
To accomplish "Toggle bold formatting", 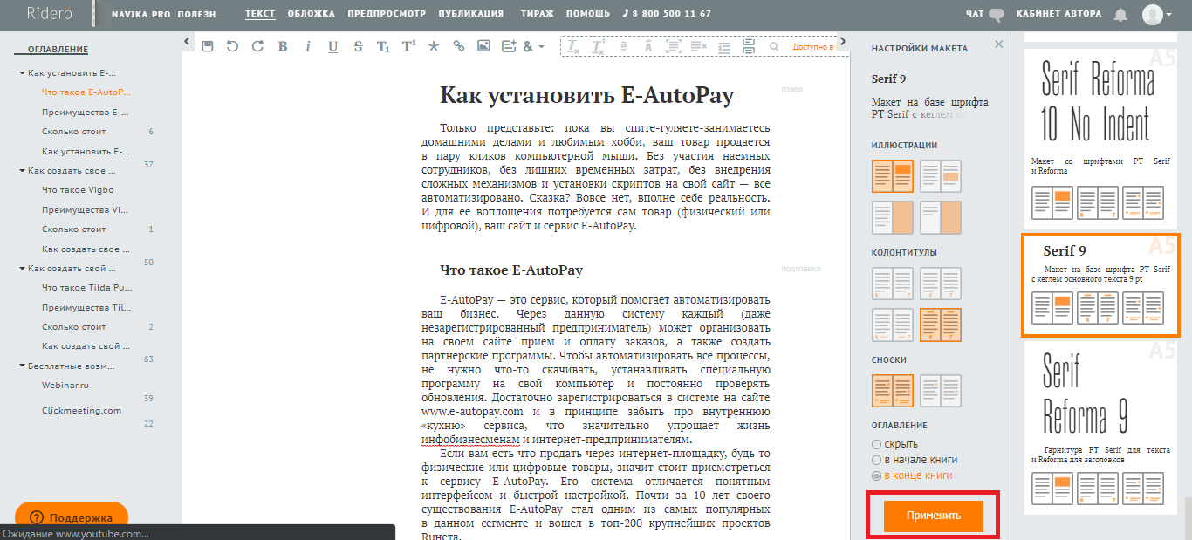I will click(283, 46).
